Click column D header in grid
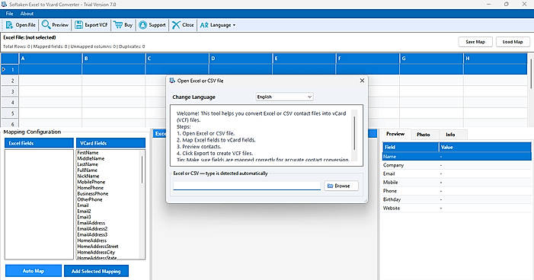 coord(241,59)
